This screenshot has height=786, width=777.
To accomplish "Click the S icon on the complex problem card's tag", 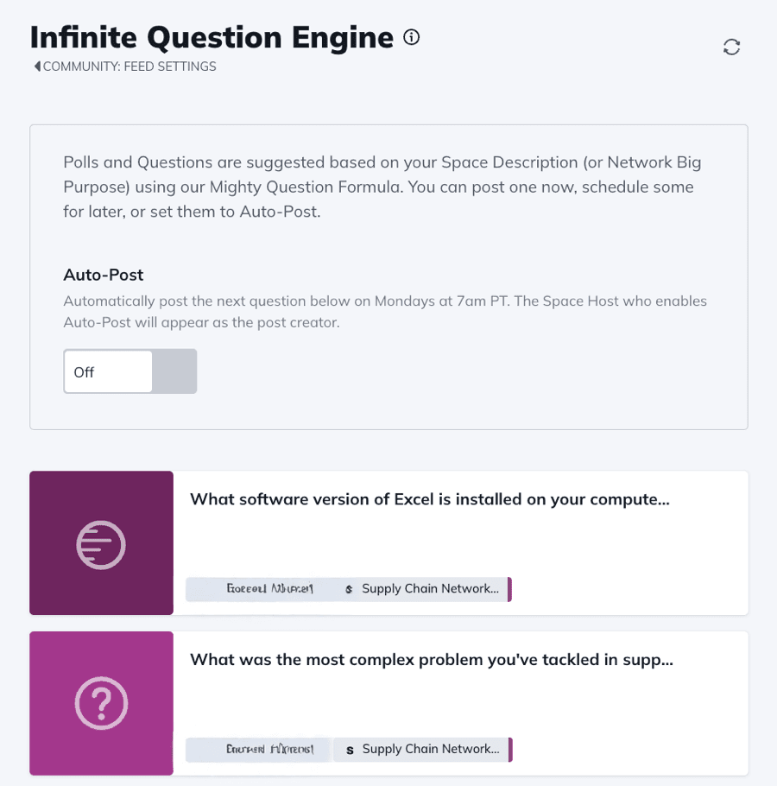I will 350,750.
